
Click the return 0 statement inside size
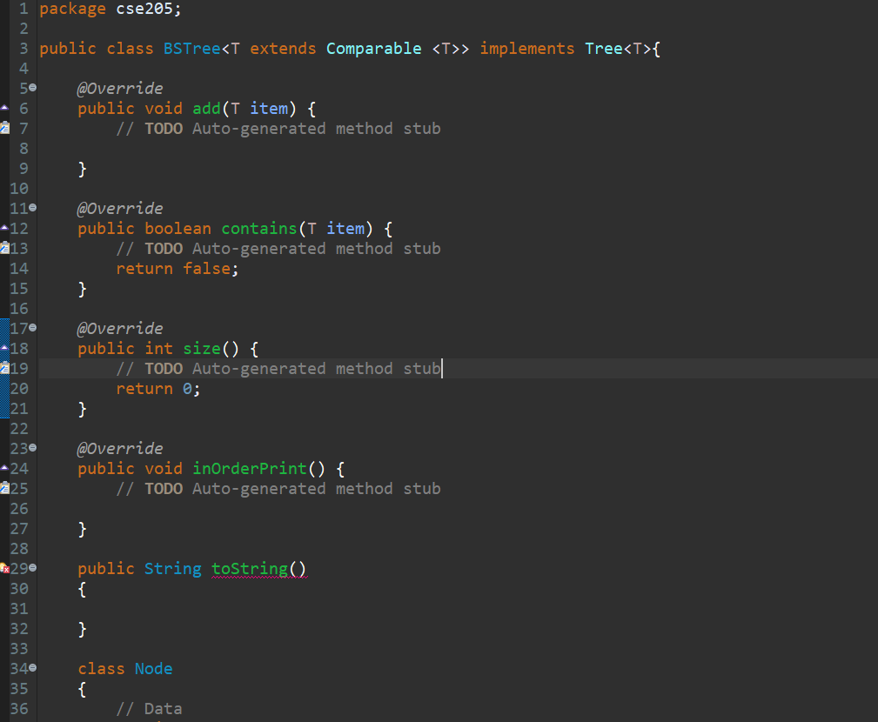pos(157,388)
